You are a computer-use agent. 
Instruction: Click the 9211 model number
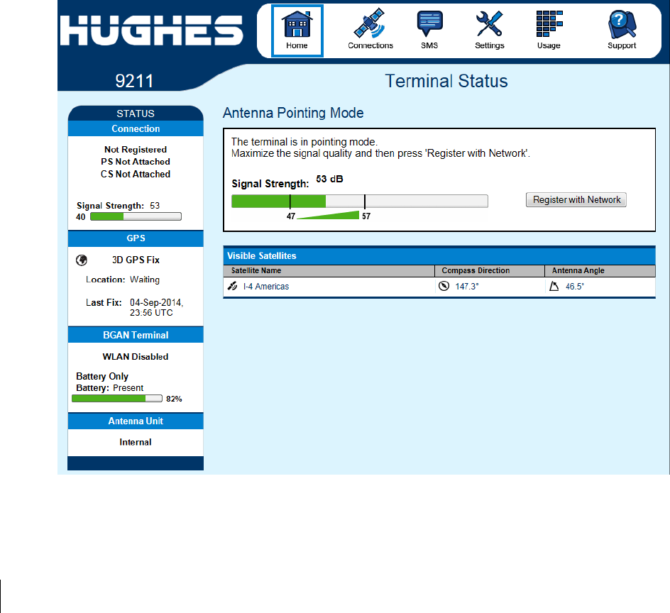pos(134,81)
